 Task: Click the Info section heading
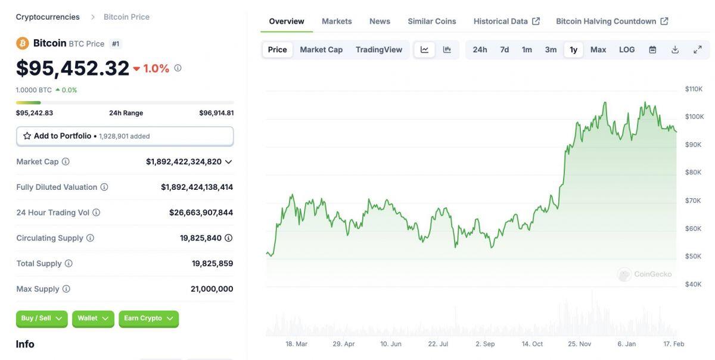pyautogui.click(x=25, y=344)
